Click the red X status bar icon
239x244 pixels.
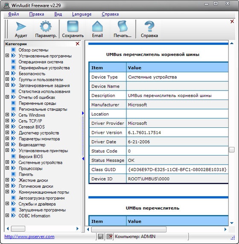click(x=110, y=237)
